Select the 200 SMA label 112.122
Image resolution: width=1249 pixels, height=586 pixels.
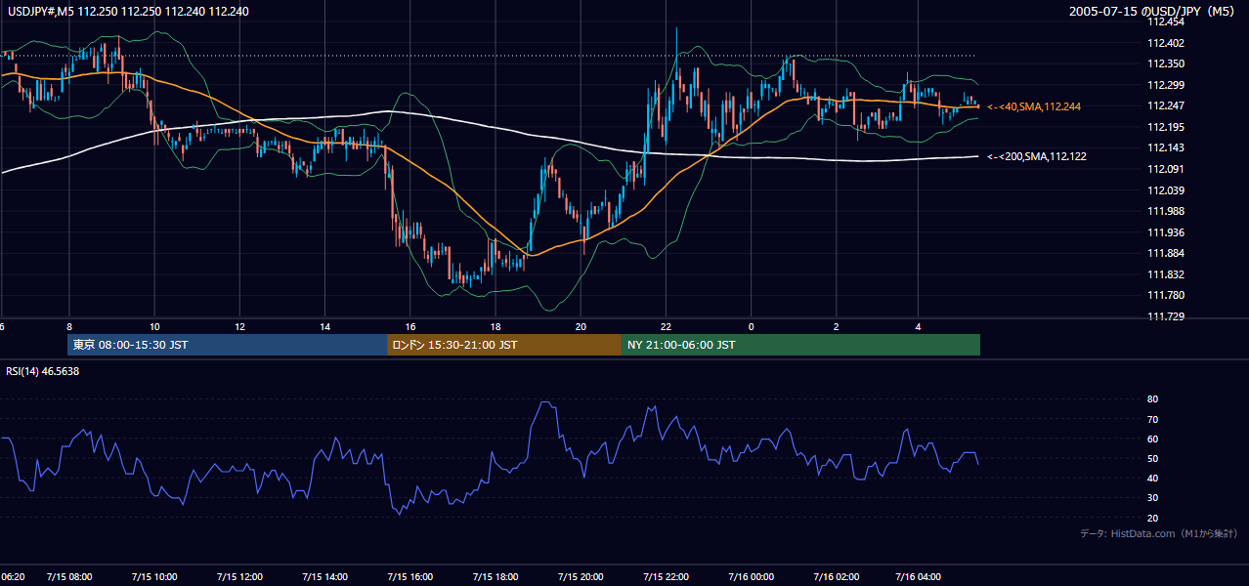(x=1037, y=156)
